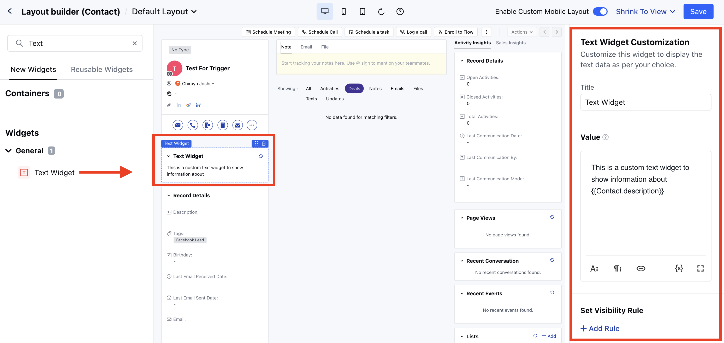Collapse the General widgets group
Viewport: 724px width, 343px height.
coord(8,151)
